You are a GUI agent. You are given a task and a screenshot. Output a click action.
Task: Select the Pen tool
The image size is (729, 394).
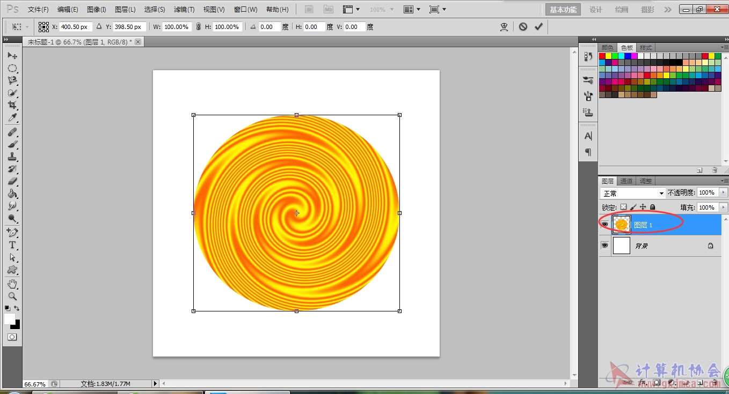(12, 233)
